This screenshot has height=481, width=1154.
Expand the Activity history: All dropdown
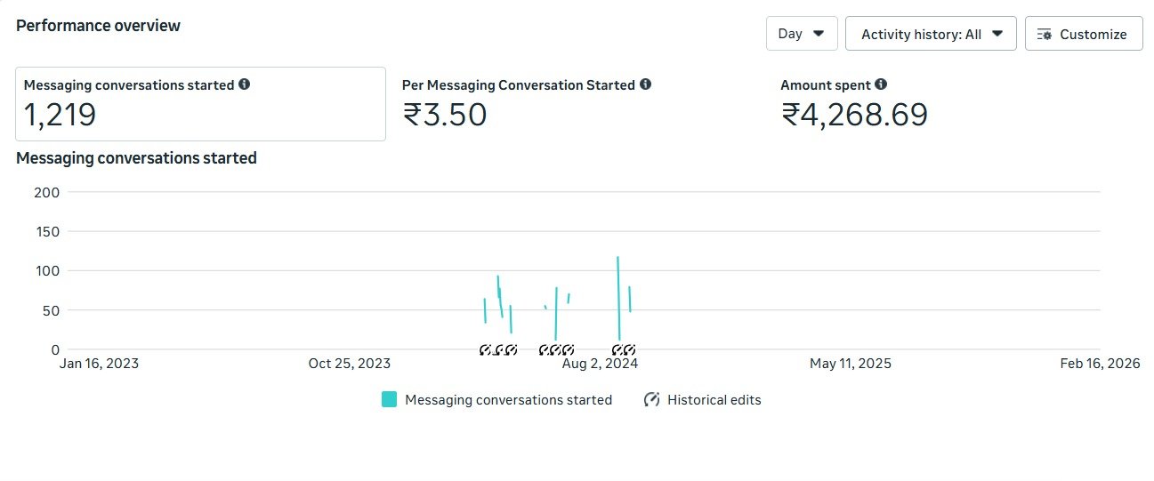point(931,34)
